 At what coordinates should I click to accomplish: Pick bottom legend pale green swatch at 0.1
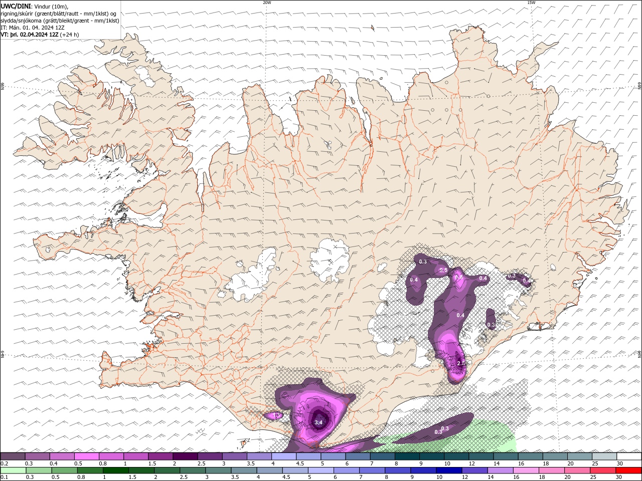13,470
